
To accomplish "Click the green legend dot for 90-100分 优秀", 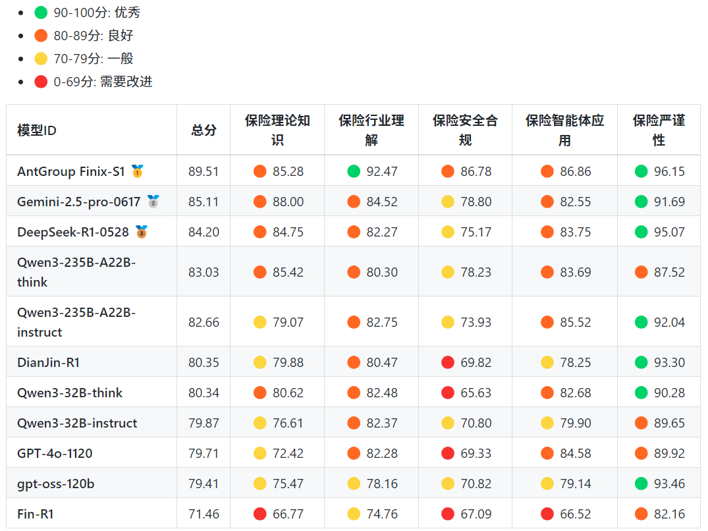I will tap(41, 13).
